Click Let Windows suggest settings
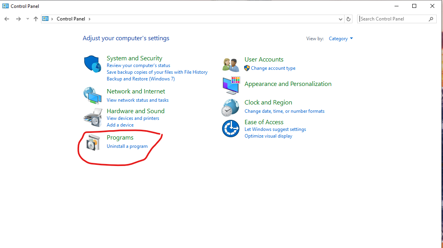Viewport: 443px width, 248px height. [275, 129]
